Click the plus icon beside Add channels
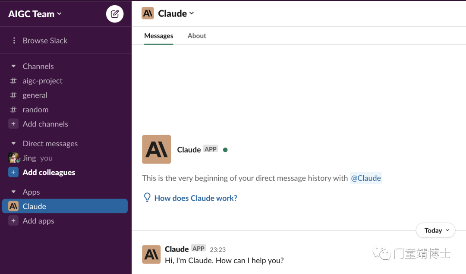This screenshot has height=274, width=466. pos(13,124)
